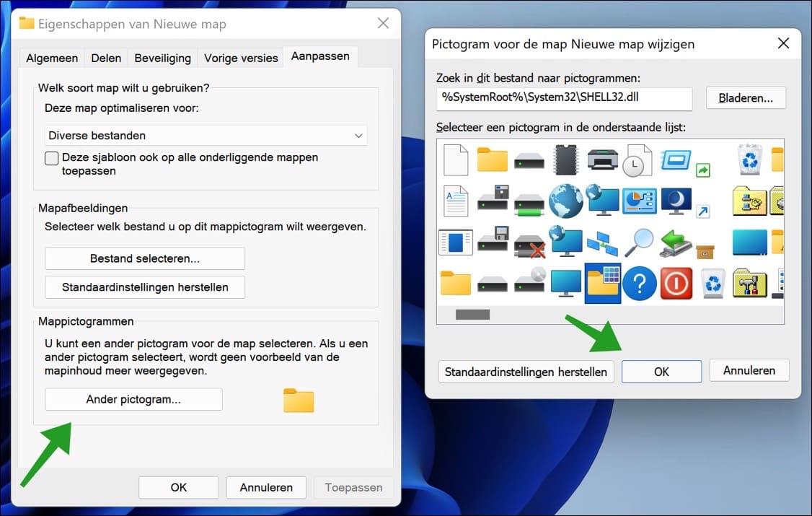
Task: Select the blue question mark help icon
Action: 640,281
